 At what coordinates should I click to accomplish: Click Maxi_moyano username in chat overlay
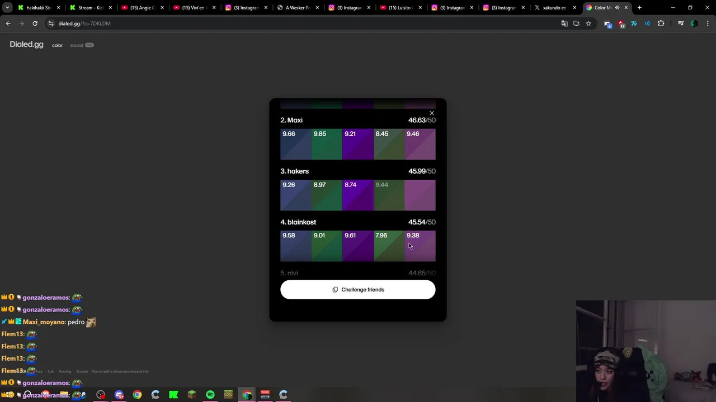click(44, 322)
